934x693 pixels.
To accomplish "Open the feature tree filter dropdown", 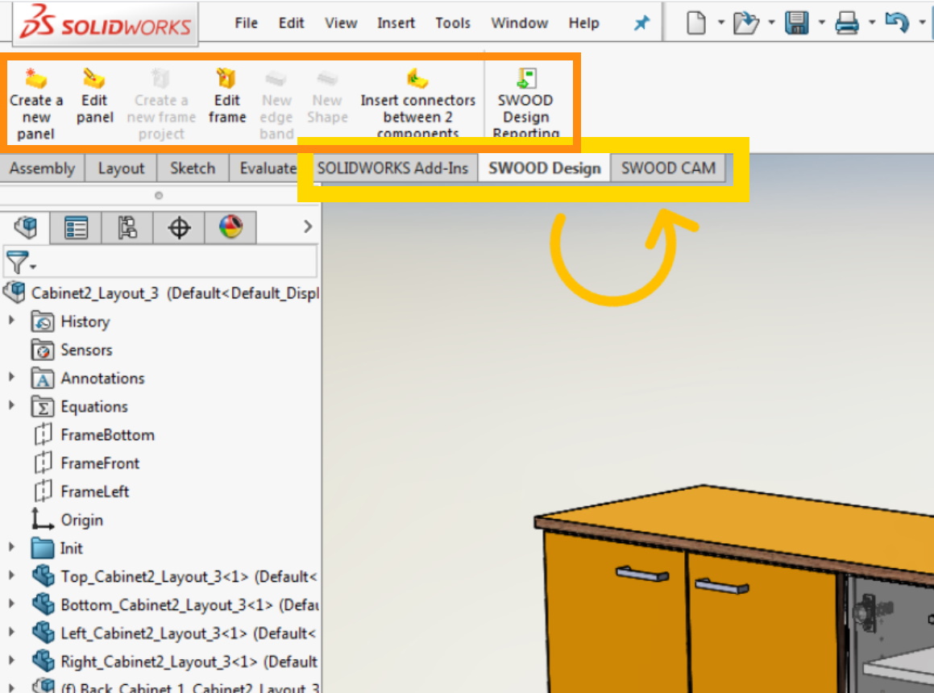I will tap(20, 263).
